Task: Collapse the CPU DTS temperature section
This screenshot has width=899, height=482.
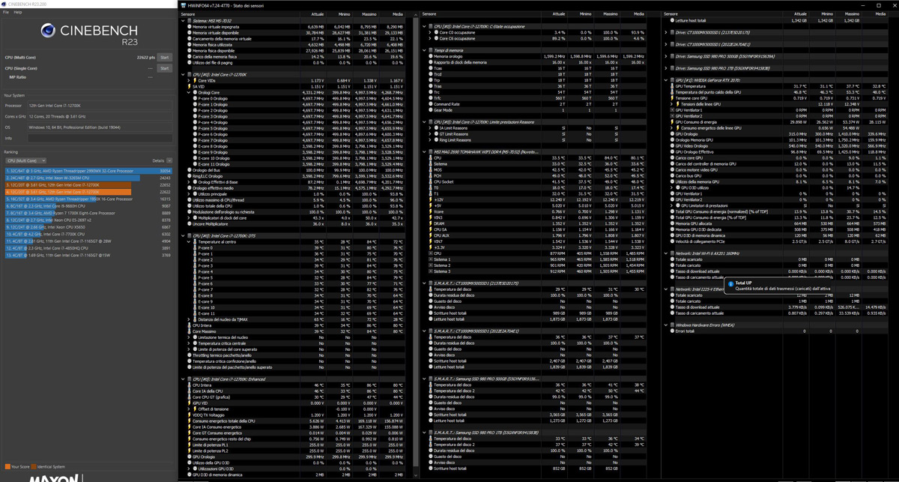Action: [183, 236]
